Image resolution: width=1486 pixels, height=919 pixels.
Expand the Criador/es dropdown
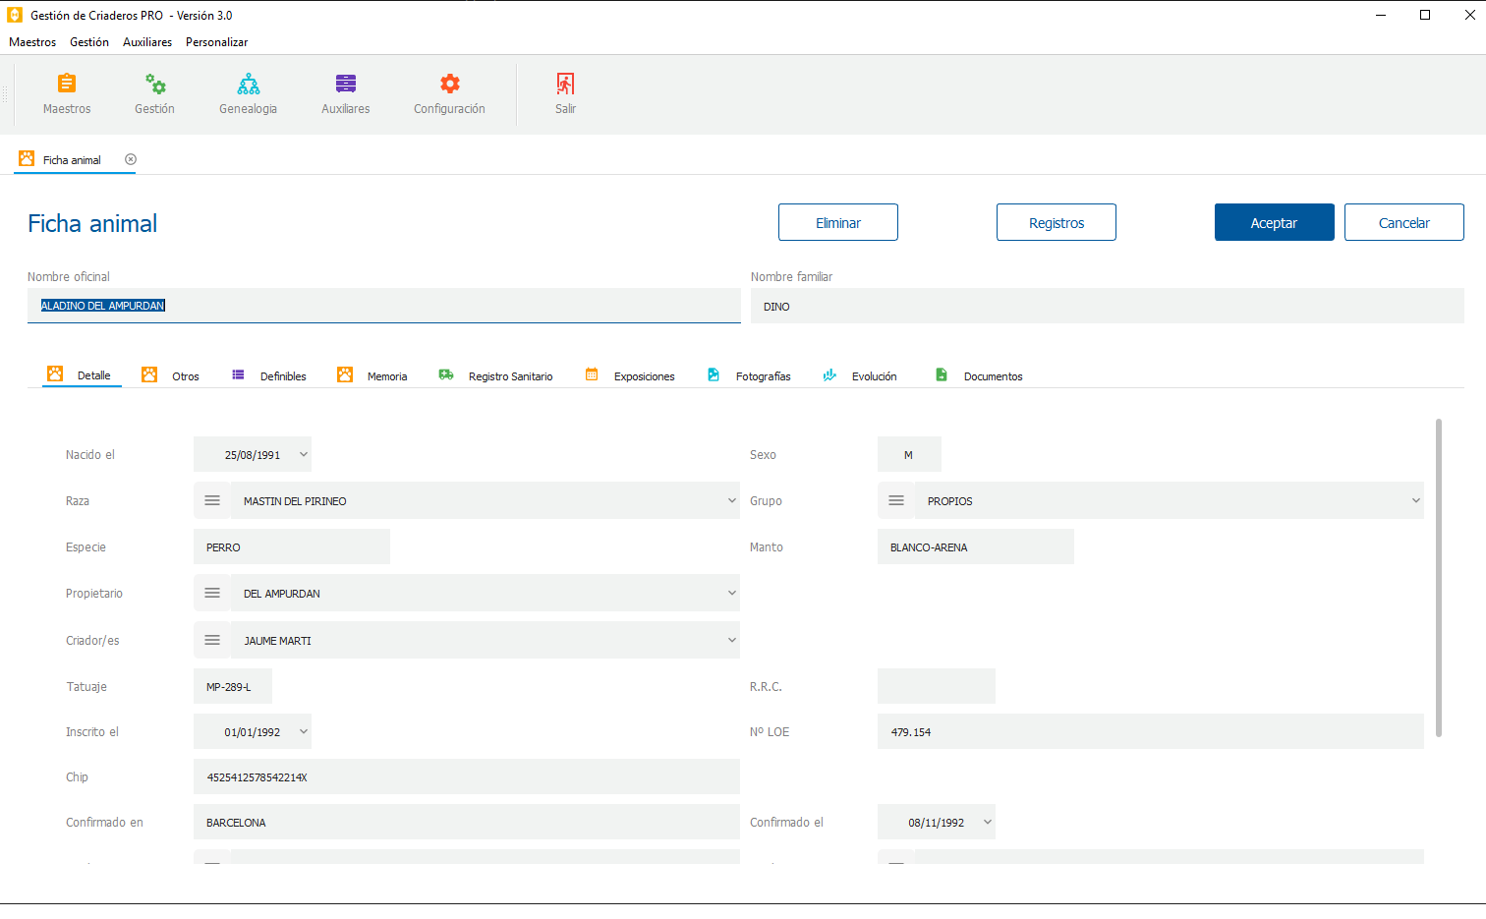click(731, 641)
